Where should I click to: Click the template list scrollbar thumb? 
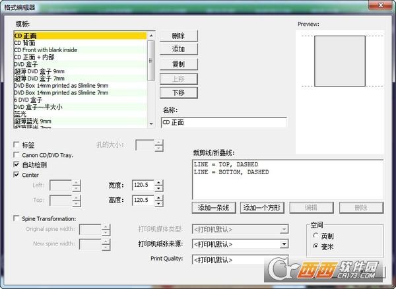pos(151,61)
